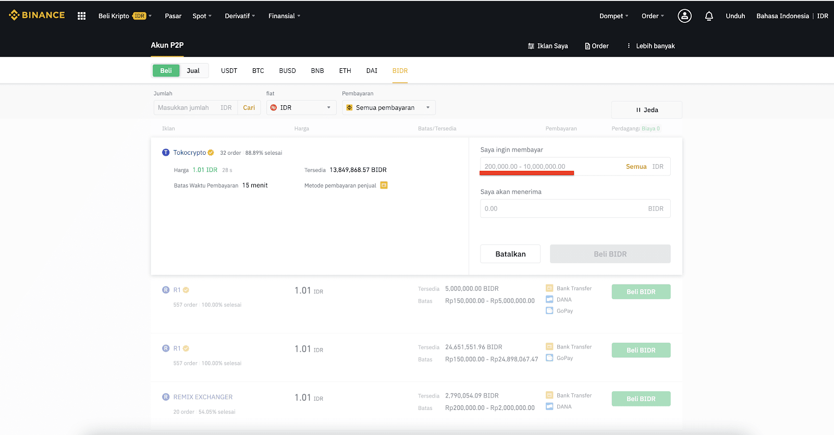Click Bank Transfer icon in REMIX EXCHANGER row
The width and height of the screenshot is (834, 435).
[x=549, y=395]
